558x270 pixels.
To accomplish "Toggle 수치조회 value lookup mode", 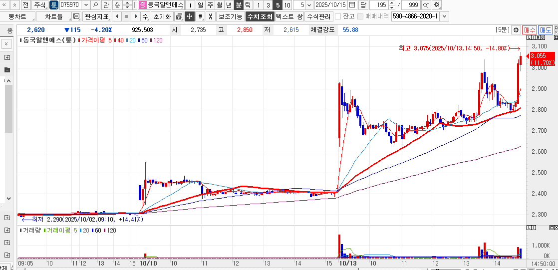I will pyautogui.click(x=260, y=16).
